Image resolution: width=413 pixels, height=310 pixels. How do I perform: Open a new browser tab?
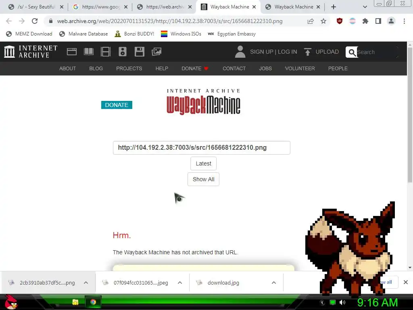click(334, 7)
